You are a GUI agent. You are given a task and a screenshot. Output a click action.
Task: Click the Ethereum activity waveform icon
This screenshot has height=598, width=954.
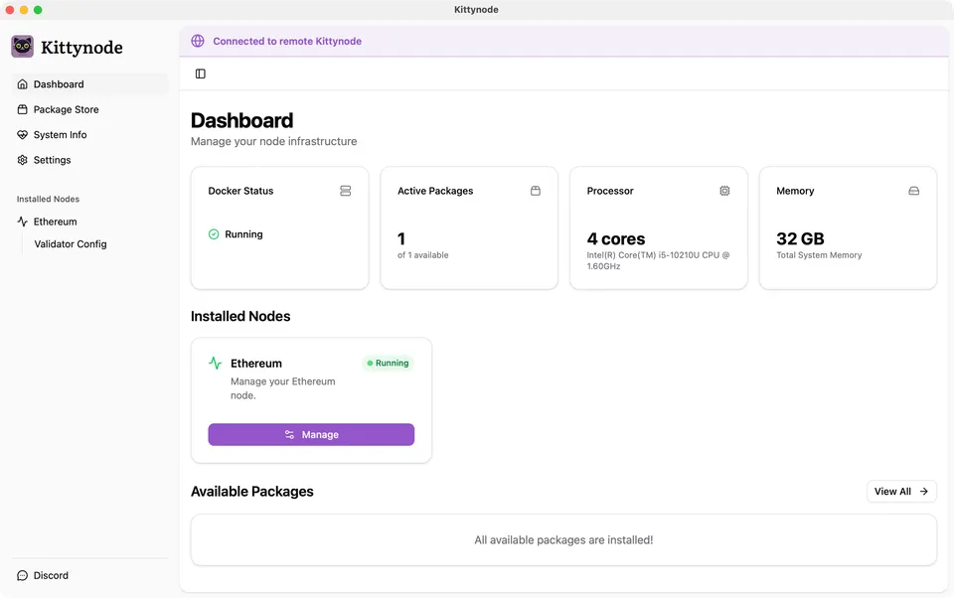pyautogui.click(x=218, y=363)
